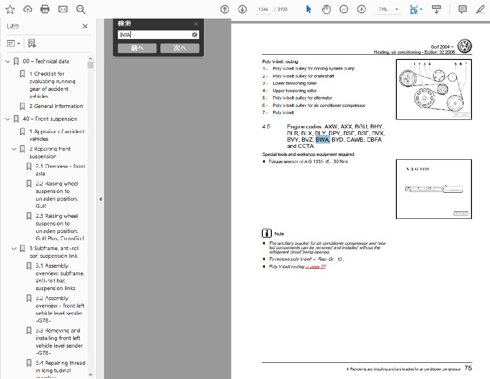Click the text 'Torque wrench -V.A.G 1331-'

(296, 162)
